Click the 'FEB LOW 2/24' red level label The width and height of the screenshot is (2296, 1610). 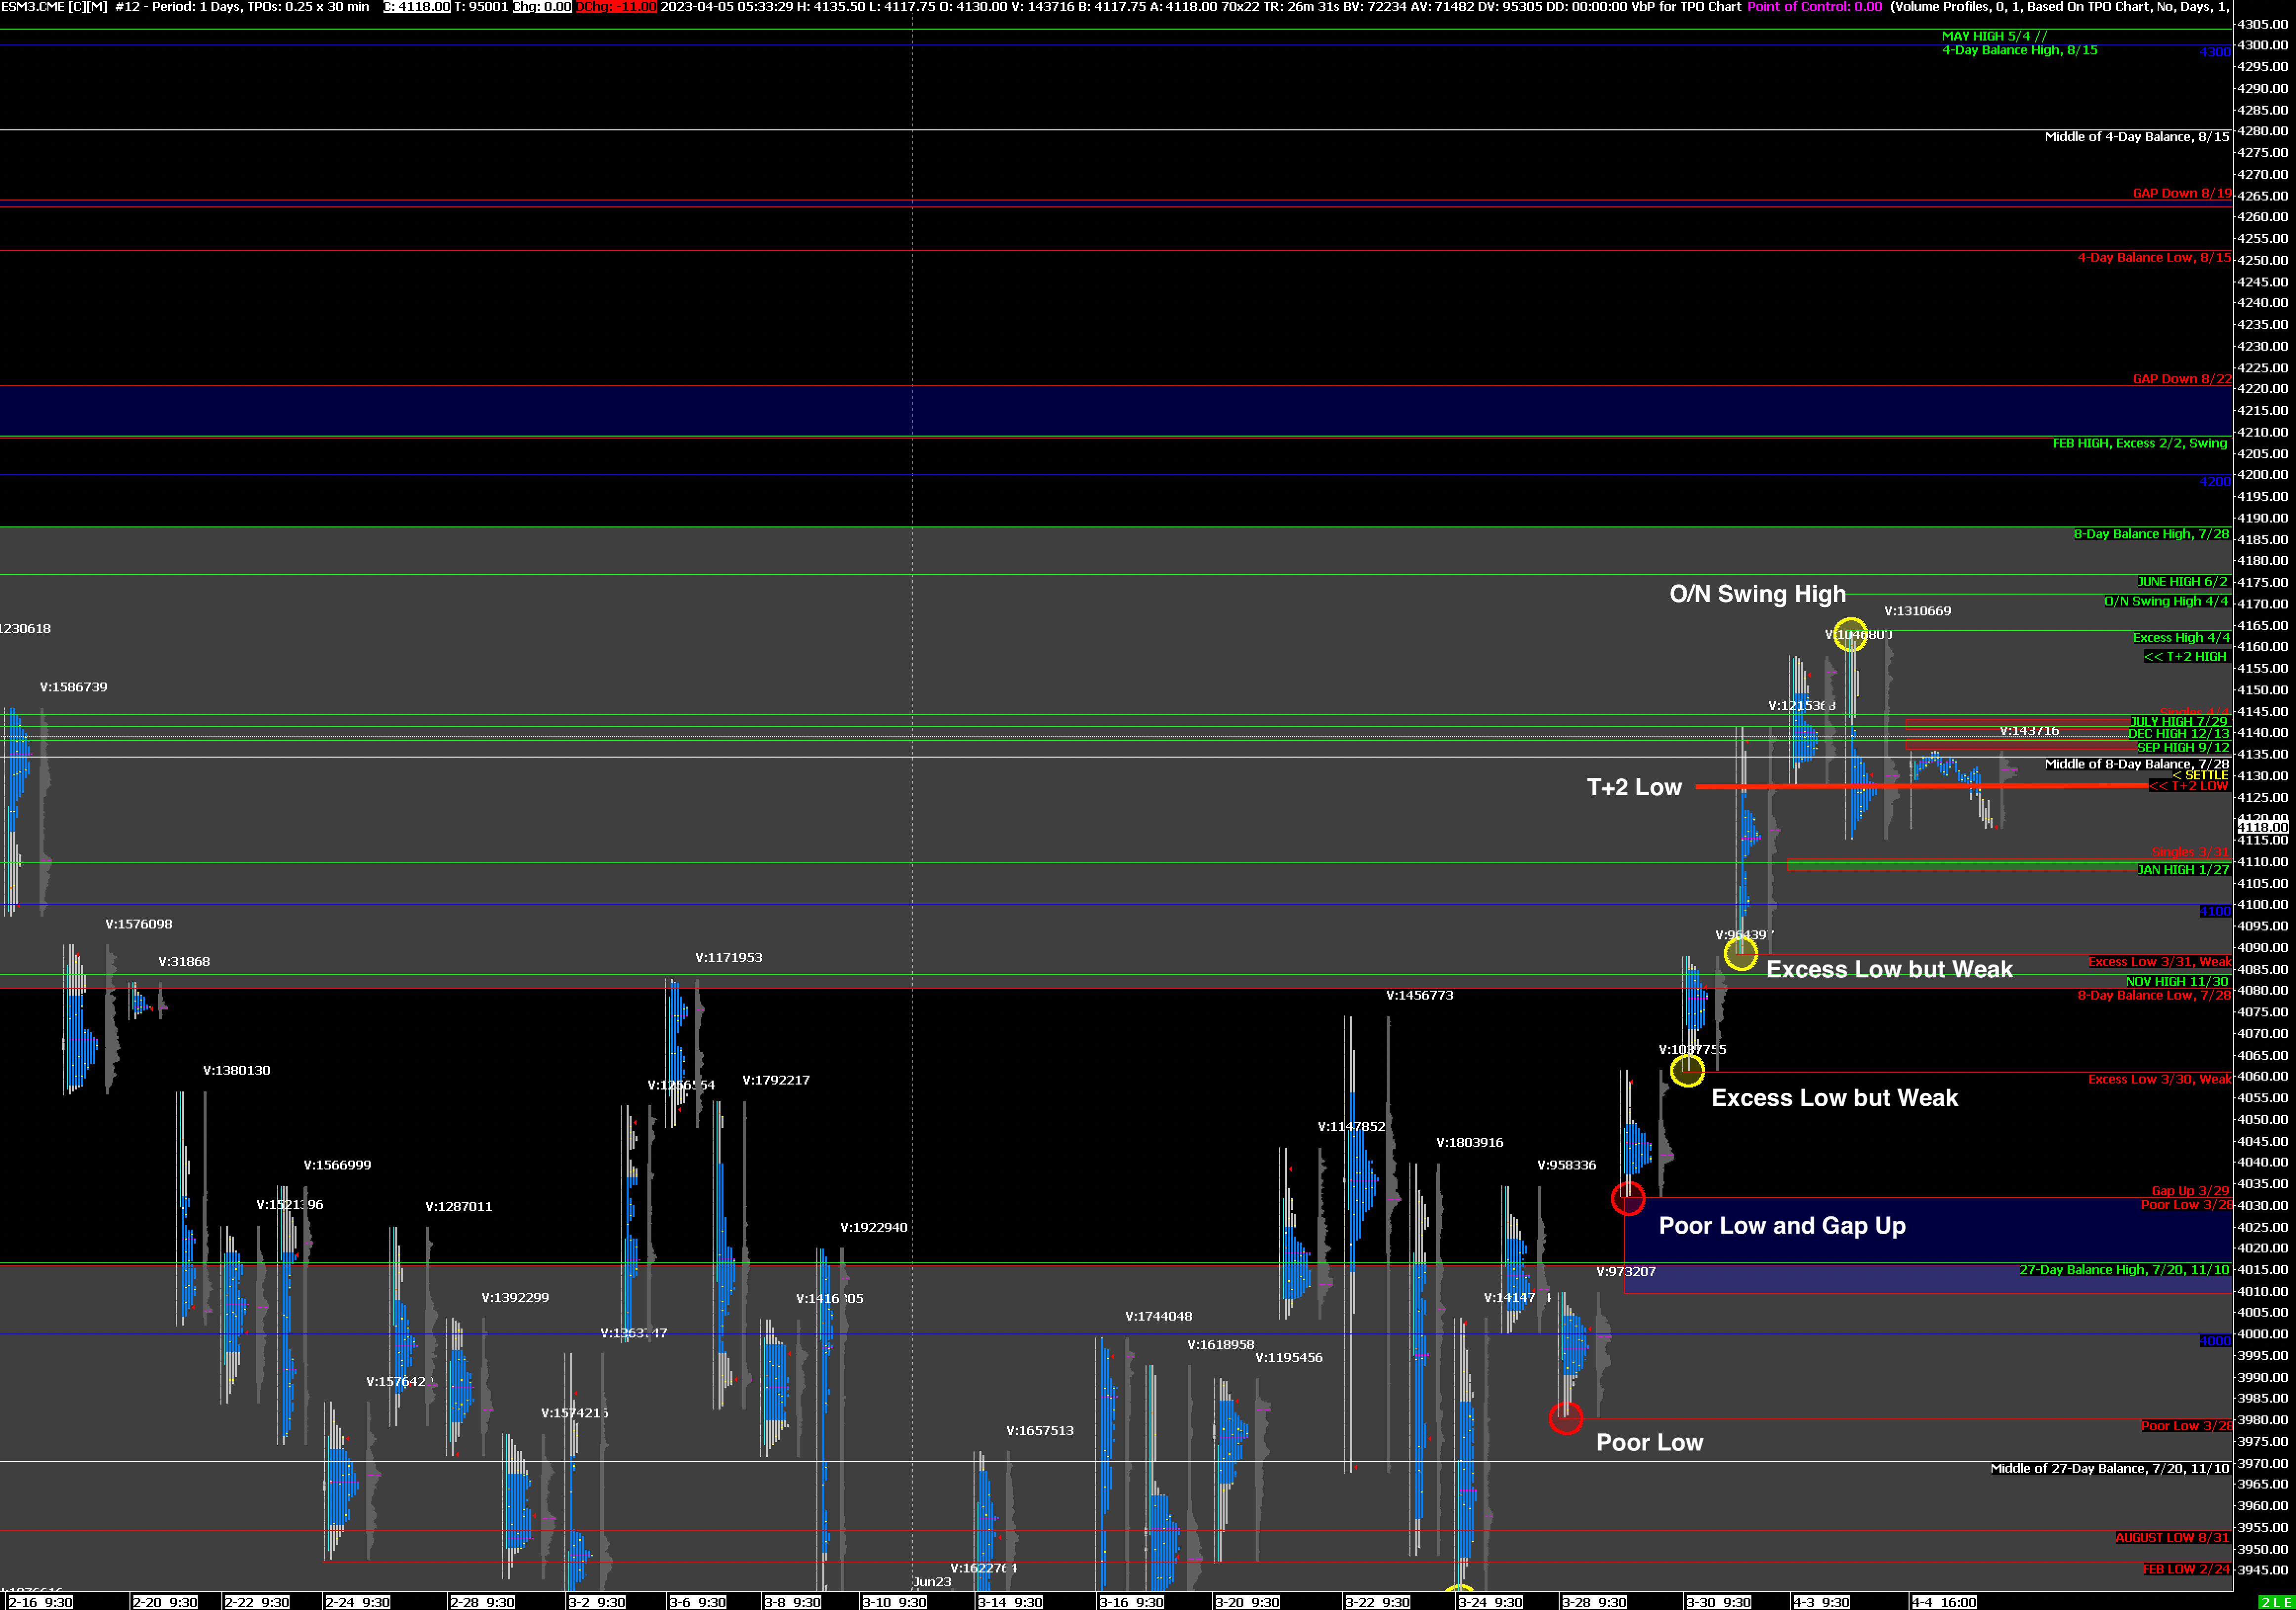[x=2186, y=1569]
